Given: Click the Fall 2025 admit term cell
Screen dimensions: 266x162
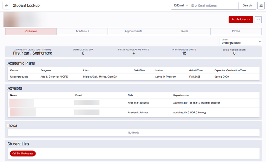Looking at the screenshot, I should pyautogui.click(x=195, y=77).
